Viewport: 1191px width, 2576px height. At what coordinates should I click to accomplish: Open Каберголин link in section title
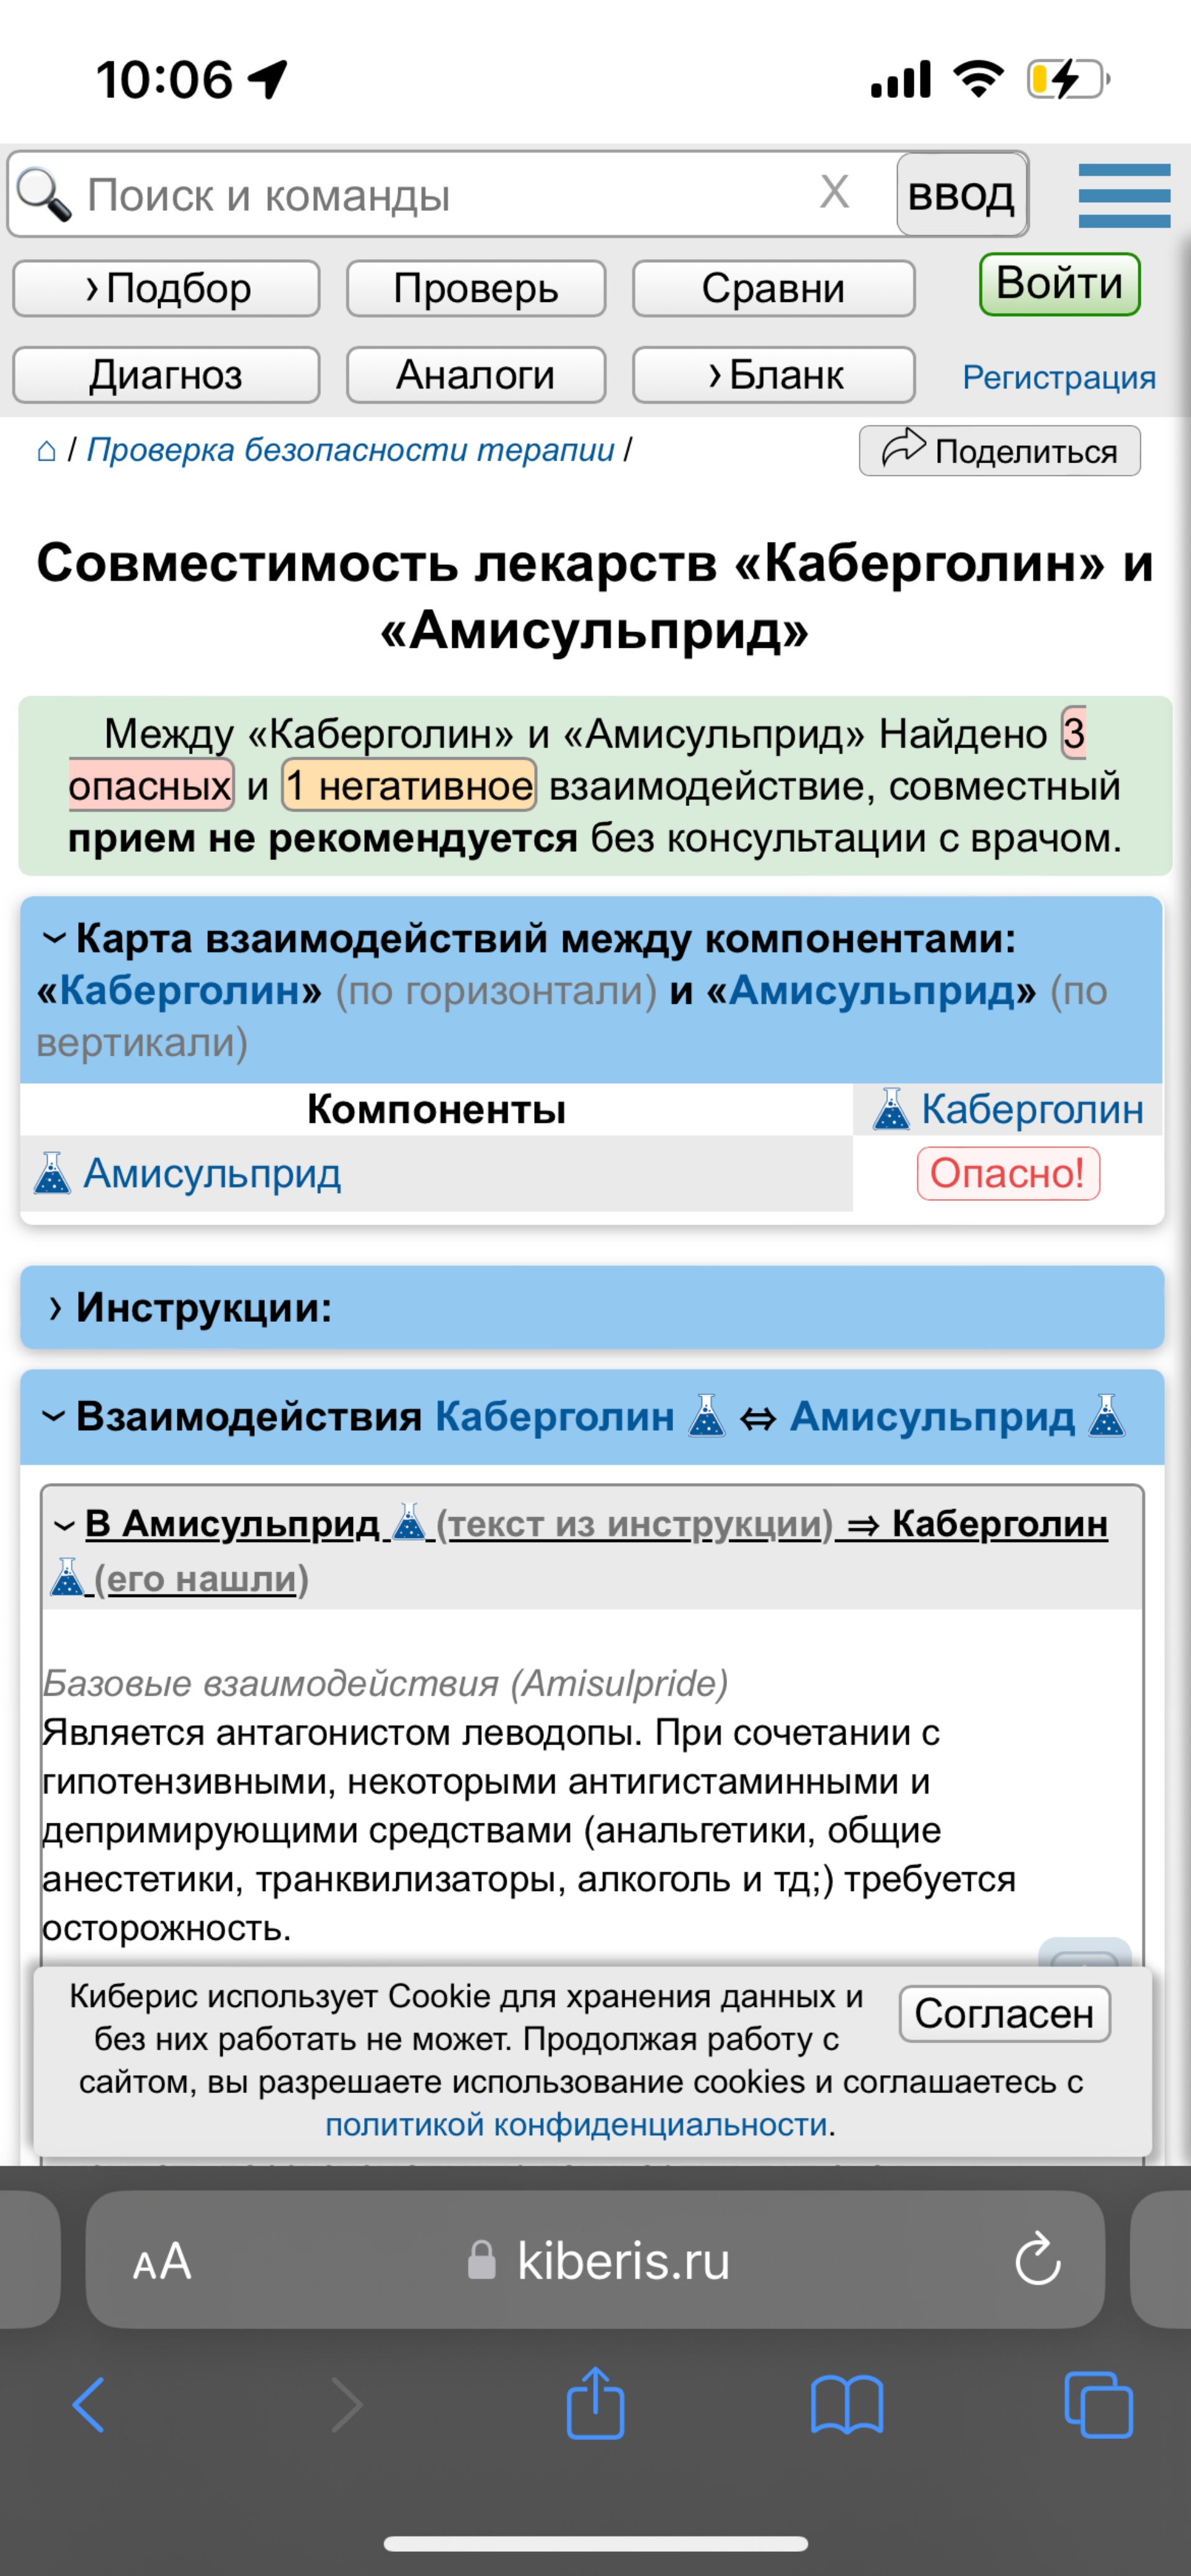(190, 990)
